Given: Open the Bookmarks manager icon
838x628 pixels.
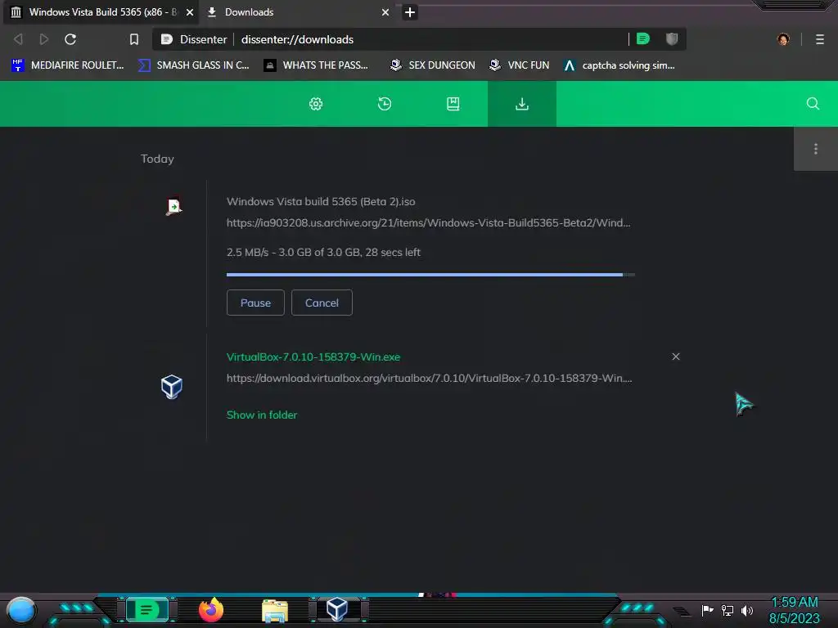Looking at the screenshot, I should click(x=453, y=104).
